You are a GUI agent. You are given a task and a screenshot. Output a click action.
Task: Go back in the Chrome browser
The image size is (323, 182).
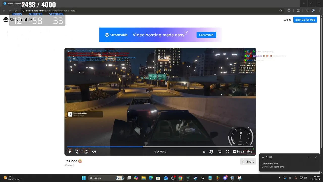4,11
